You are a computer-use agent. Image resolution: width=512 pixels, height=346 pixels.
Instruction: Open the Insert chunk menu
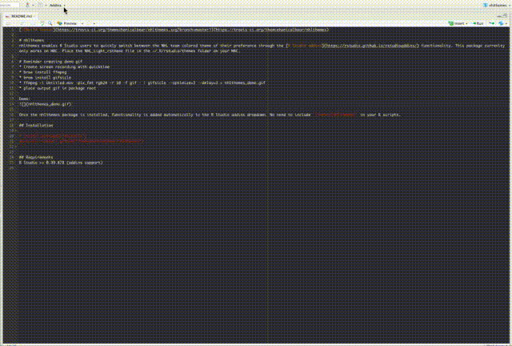tap(458, 23)
